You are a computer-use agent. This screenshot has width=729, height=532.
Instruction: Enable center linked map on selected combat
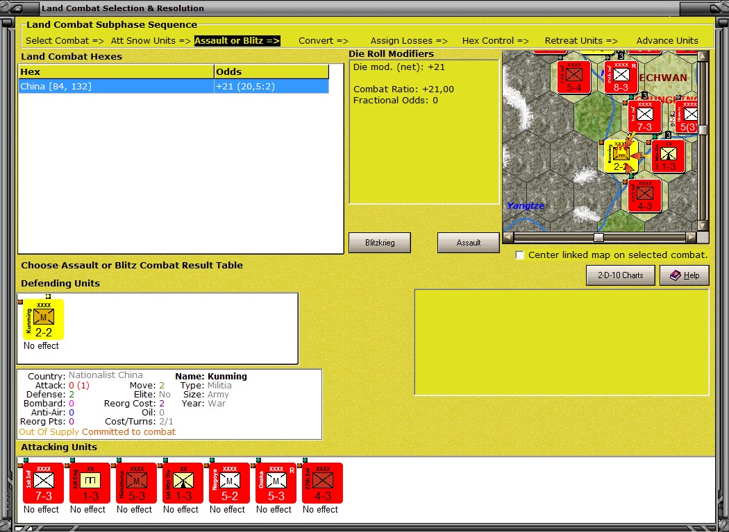[520, 255]
